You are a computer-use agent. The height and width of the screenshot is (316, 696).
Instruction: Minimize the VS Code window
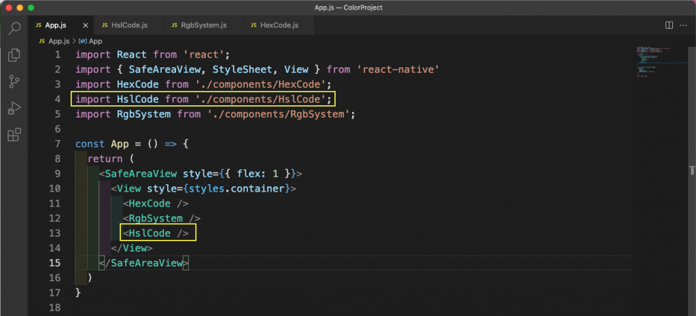point(20,7)
